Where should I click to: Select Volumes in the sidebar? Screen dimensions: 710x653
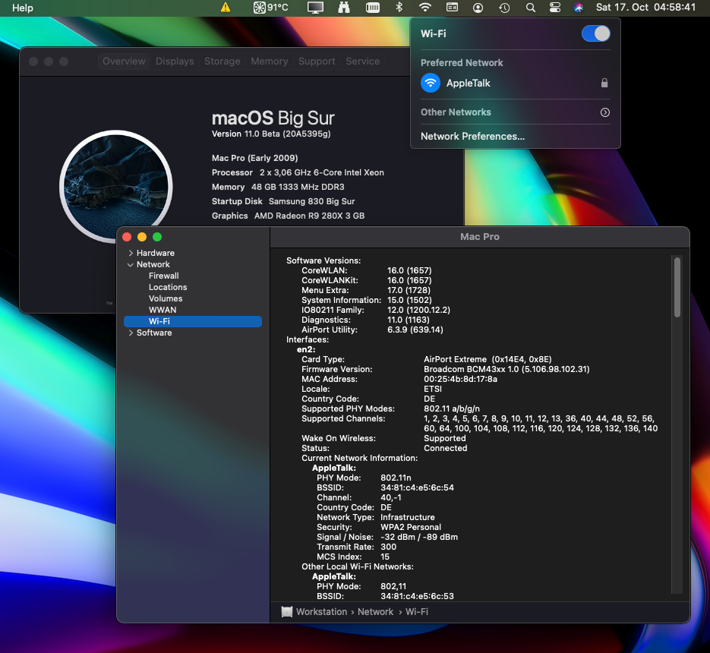(166, 298)
